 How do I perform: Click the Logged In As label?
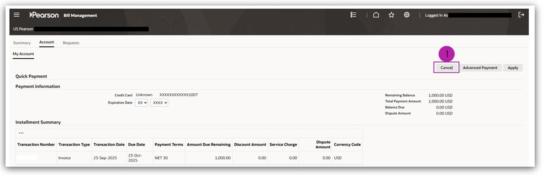coord(436,16)
